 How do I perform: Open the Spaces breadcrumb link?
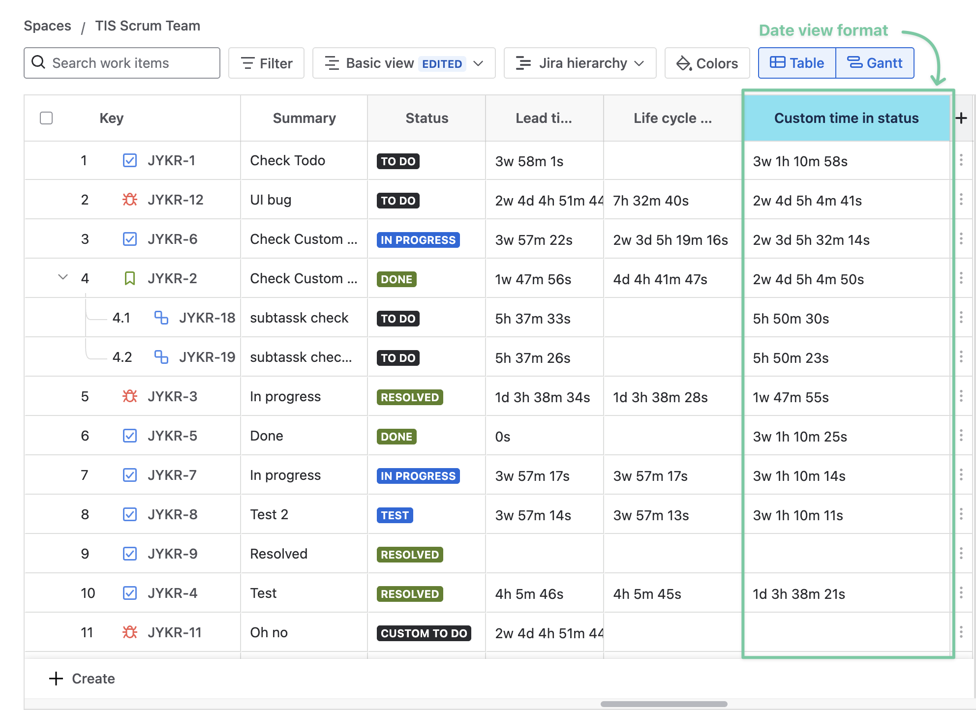(x=47, y=26)
